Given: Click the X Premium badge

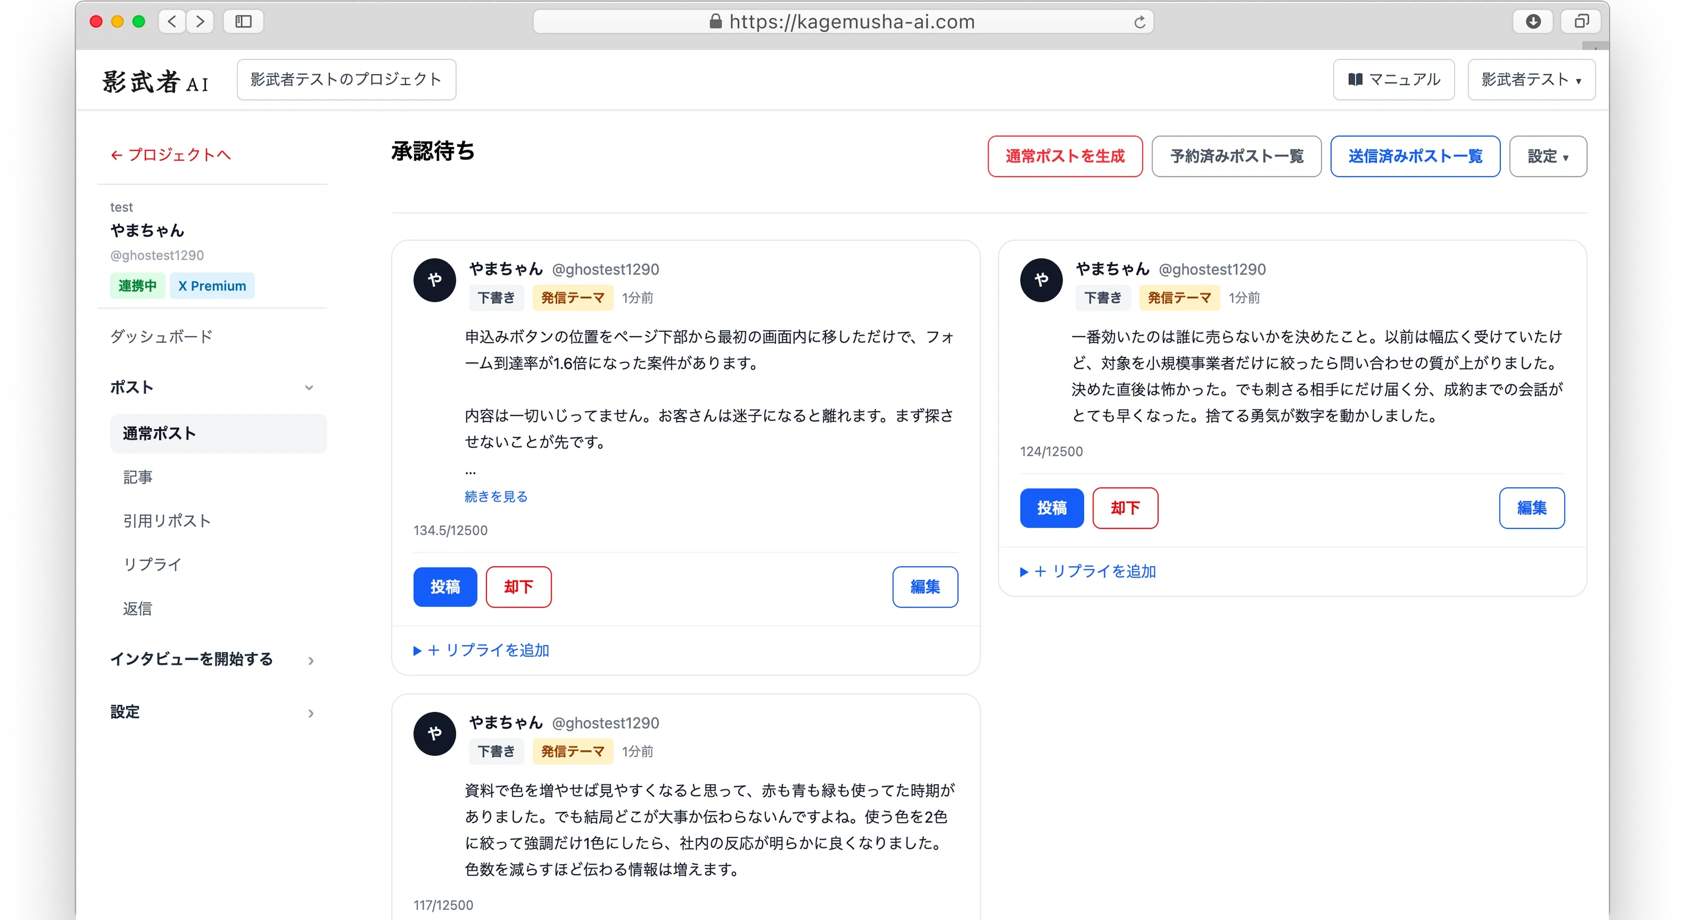Looking at the screenshot, I should [212, 286].
